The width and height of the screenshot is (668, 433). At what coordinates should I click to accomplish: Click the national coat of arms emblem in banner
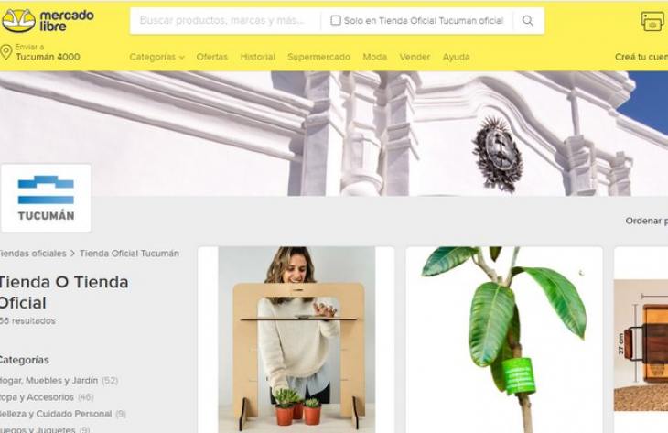tap(498, 153)
